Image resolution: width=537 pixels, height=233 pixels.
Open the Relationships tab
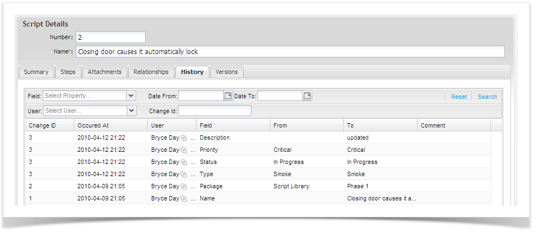click(x=151, y=72)
